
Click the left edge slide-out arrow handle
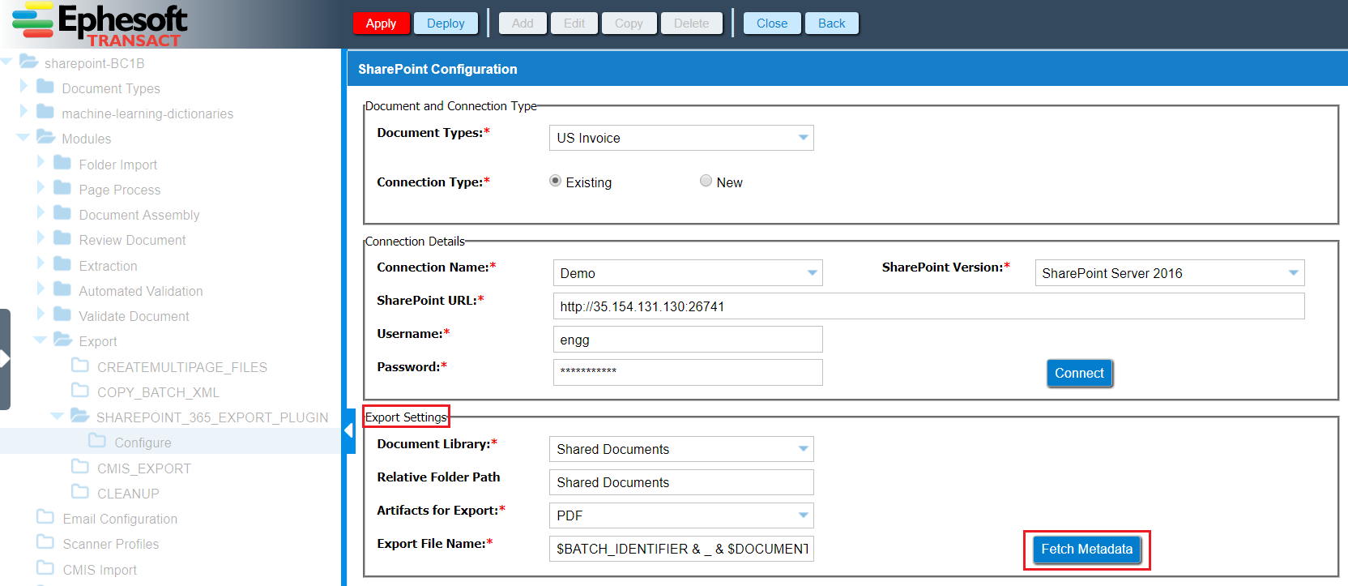click(x=5, y=358)
